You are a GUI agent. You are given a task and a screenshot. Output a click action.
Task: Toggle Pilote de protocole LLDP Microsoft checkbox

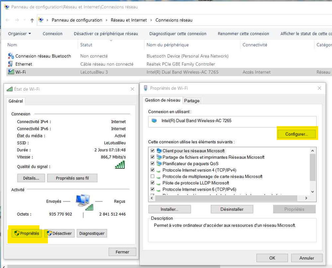[153, 183]
